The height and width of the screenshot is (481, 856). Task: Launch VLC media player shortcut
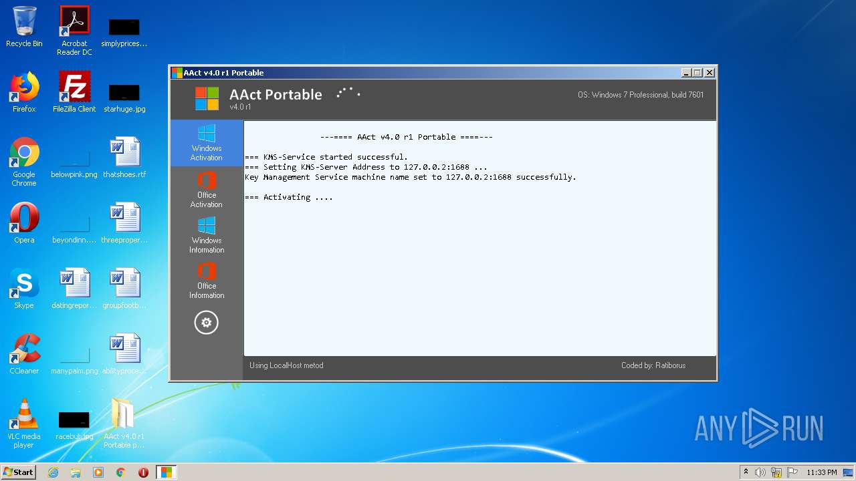(x=24, y=424)
